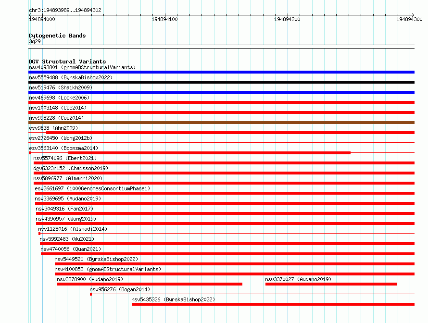The height and width of the screenshot is (323, 428).
Task: Open the nsv1003148 Coe2014 label
Action: coord(58,108)
